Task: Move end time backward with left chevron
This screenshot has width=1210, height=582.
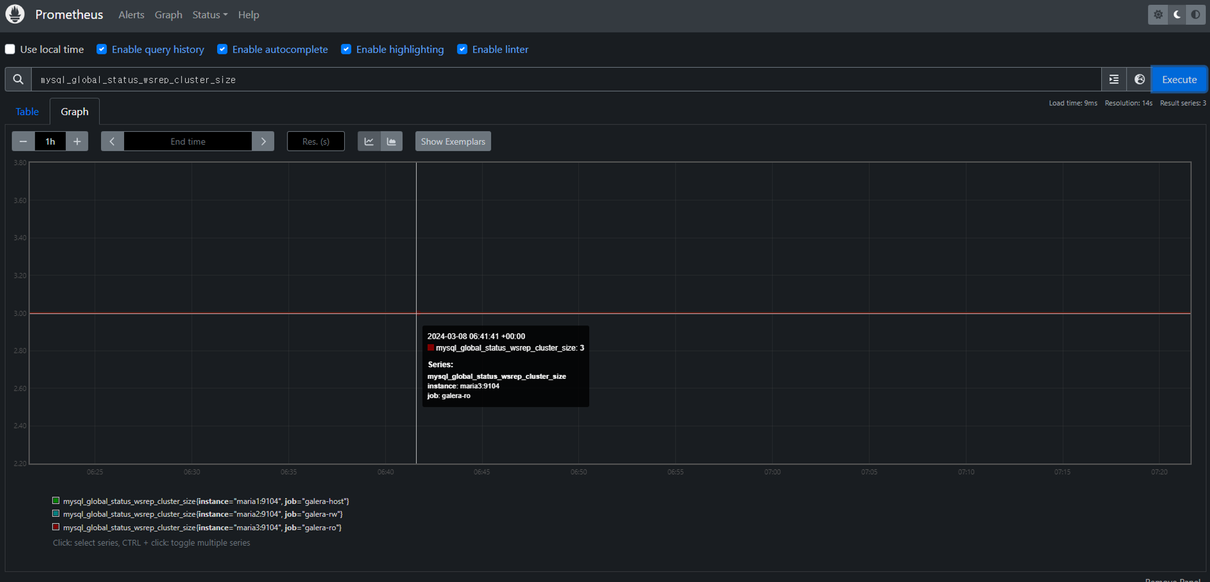Action: click(x=112, y=142)
